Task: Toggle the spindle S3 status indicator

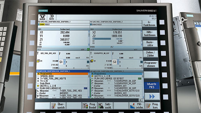Action: point(141,62)
